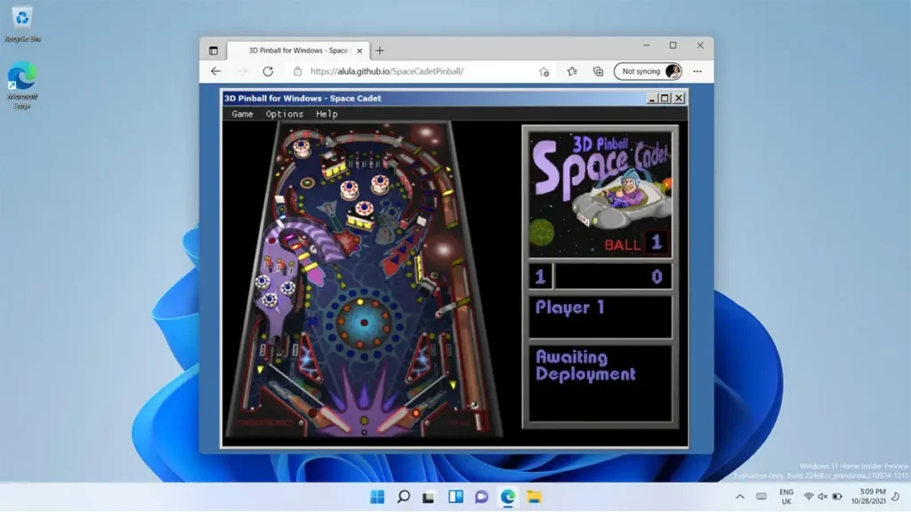Open the Help menu in pinball
Image resolution: width=911 pixels, height=512 pixels.
point(327,114)
